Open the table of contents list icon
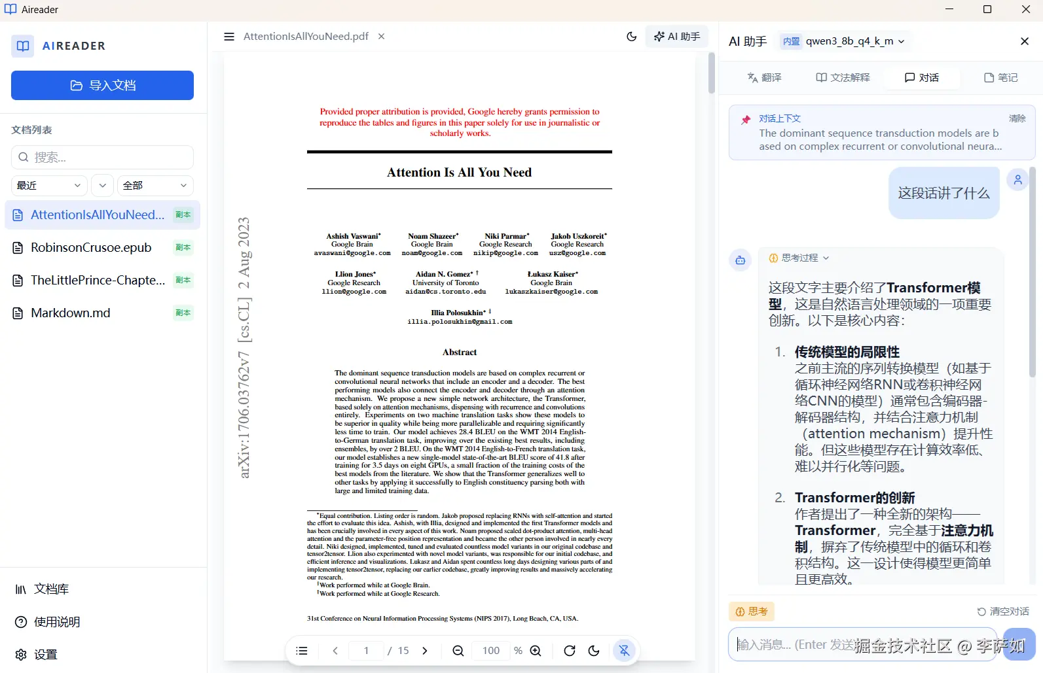Viewport: 1043px width, 673px height. point(302,651)
